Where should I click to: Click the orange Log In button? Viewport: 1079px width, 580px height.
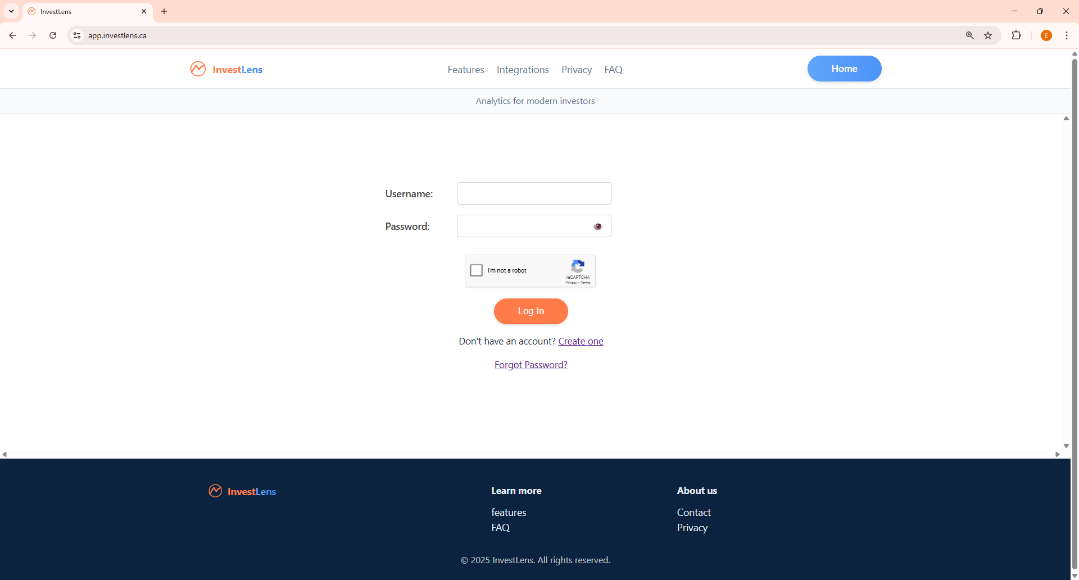click(531, 311)
